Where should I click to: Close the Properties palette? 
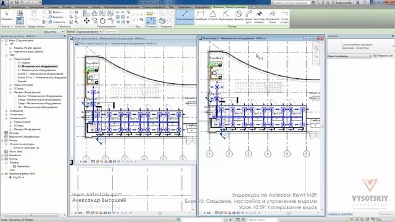[393, 36]
